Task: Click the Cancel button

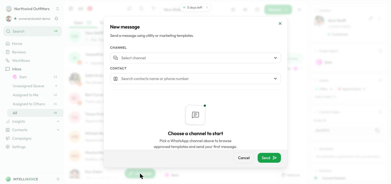Action: (x=244, y=158)
